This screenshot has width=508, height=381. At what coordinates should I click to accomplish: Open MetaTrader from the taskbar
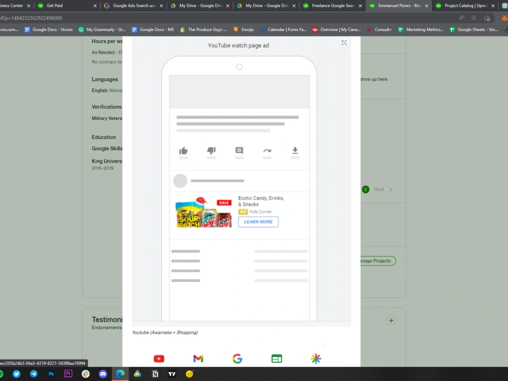pos(137,374)
